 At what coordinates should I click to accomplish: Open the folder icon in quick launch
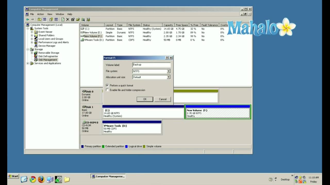coord(67,179)
